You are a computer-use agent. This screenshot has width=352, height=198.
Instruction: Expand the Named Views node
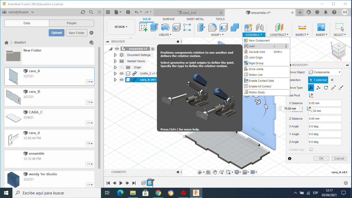click(115, 61)
